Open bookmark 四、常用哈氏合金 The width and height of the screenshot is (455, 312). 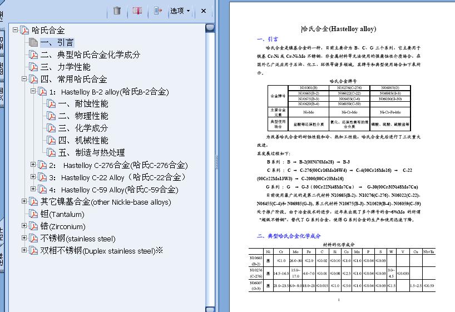(74, 79)
